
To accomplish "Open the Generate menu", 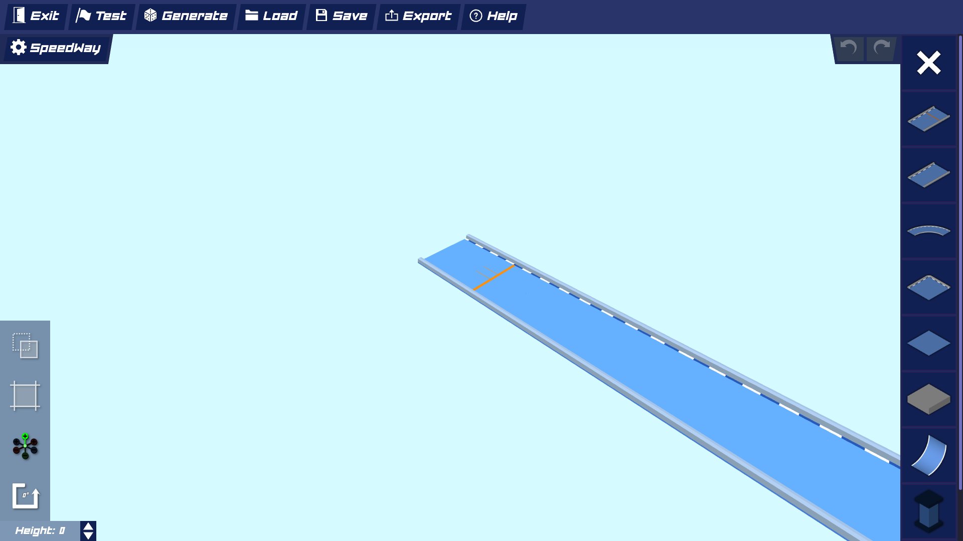I will coord(186,16).
